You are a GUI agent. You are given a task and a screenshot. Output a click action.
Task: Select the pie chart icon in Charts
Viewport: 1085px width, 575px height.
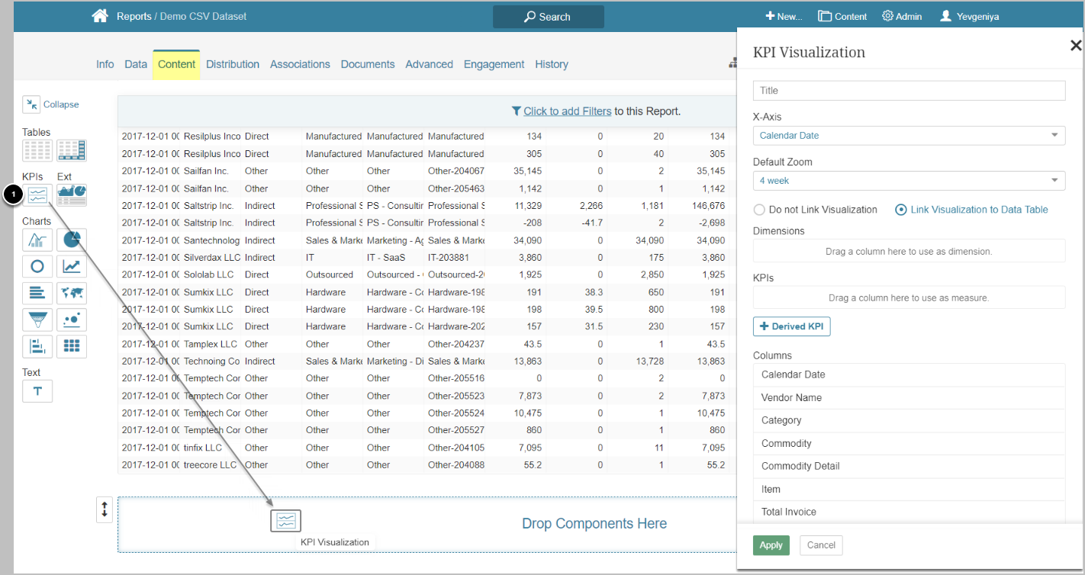coord(71,240)
